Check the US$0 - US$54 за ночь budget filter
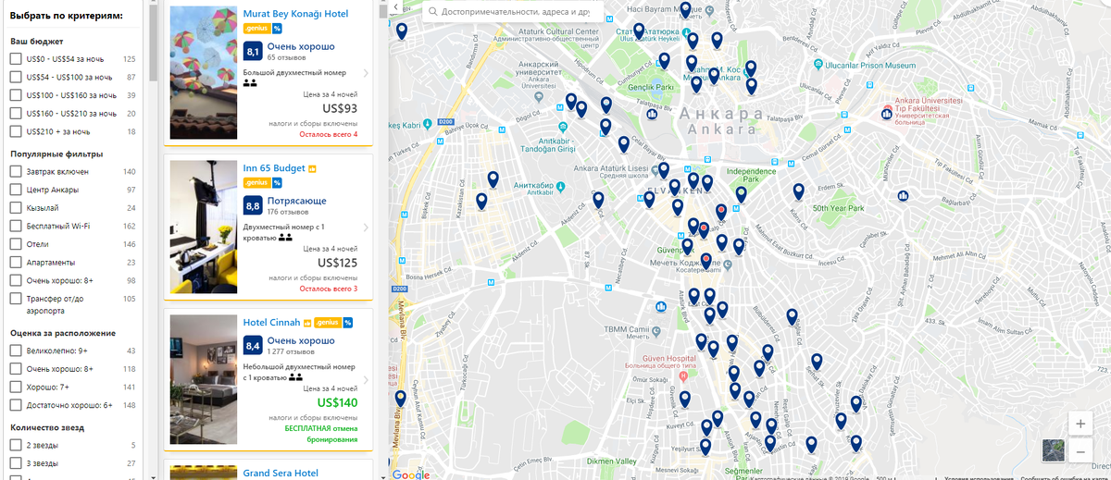Image resolution: width=1111 pixels, height=480 pixels. click(x=16, y=59)
